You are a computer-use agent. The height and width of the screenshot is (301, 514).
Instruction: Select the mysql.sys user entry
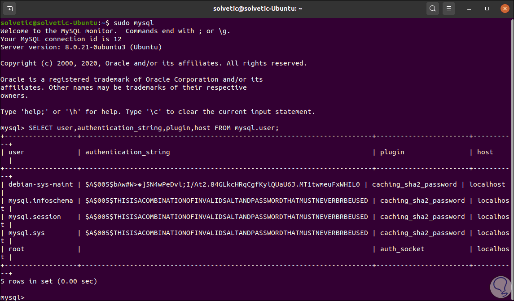click(x=26, y=233)
